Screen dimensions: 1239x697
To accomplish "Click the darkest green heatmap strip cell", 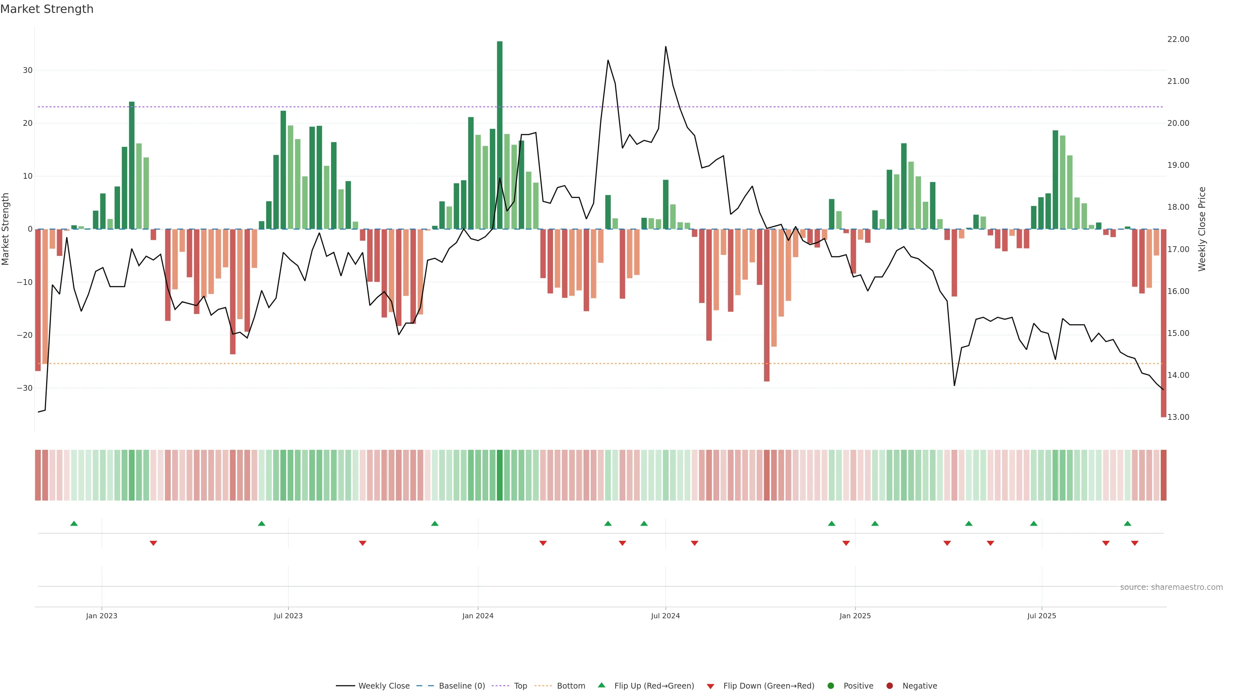I will (x=500, y=475).
